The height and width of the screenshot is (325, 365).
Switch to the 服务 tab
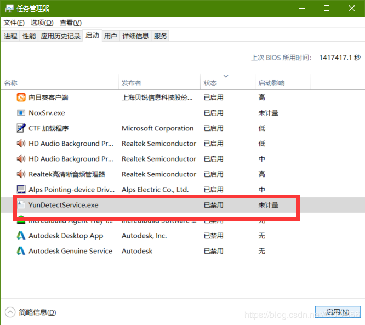[161, 36]
